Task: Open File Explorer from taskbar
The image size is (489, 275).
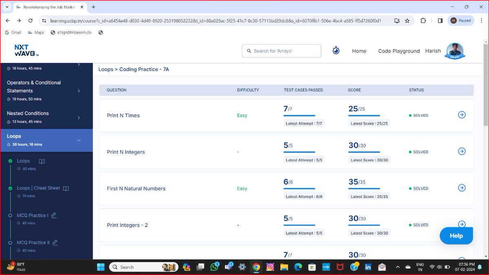Action: click(284, 267)
